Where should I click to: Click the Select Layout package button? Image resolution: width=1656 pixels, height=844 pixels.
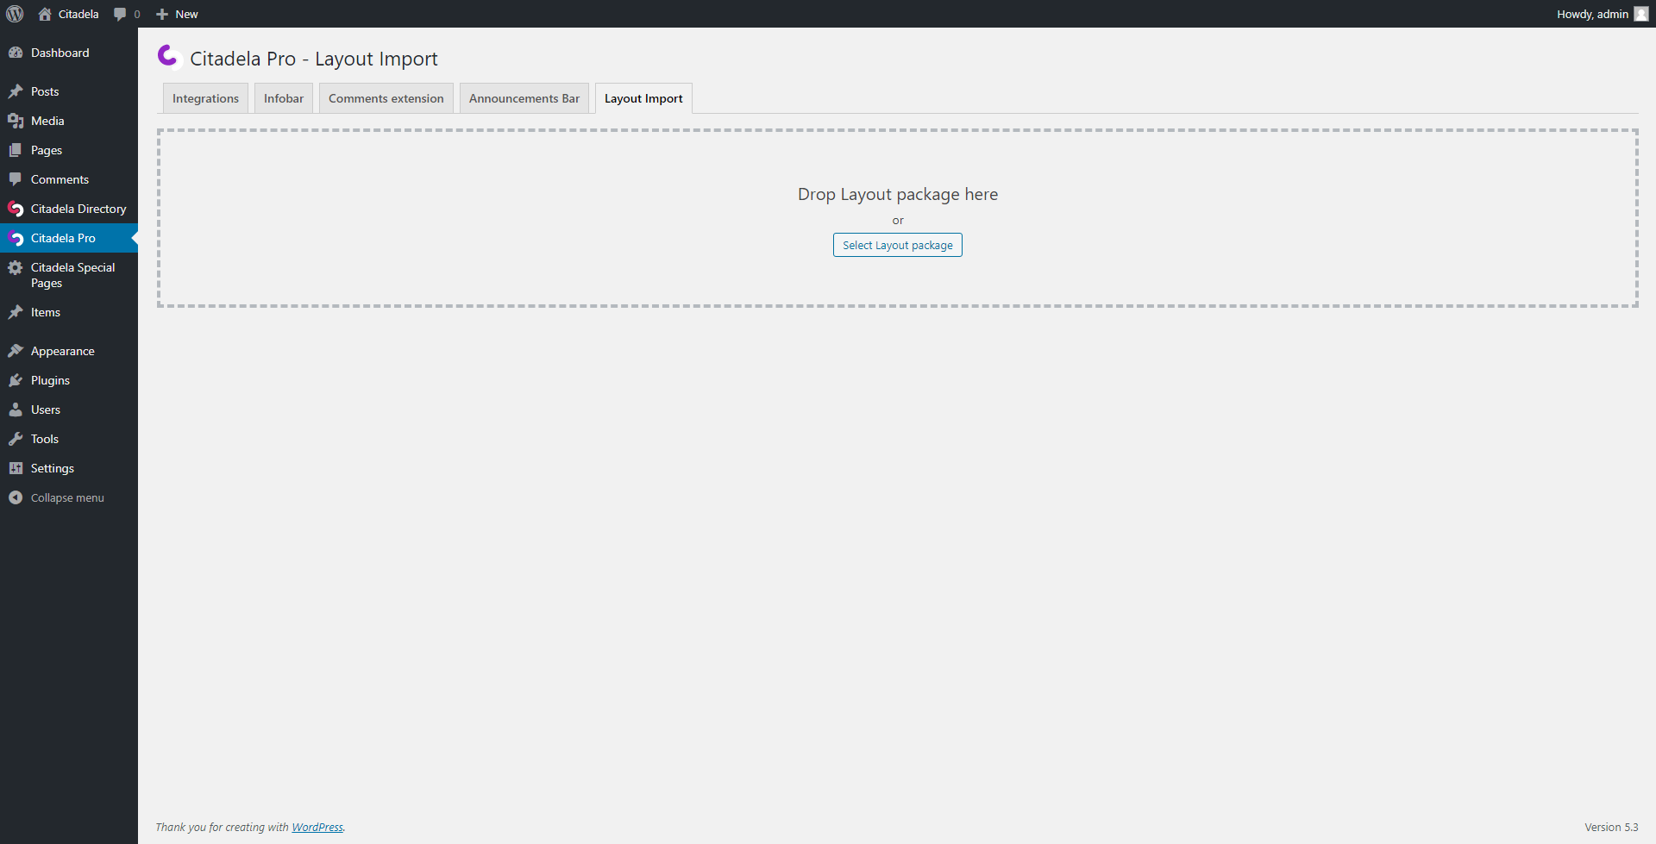[x=898, y=245]
